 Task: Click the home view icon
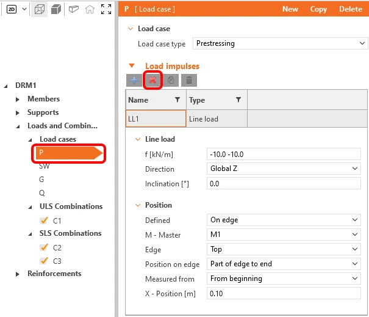pyautogui.click(x=90, y=9)
